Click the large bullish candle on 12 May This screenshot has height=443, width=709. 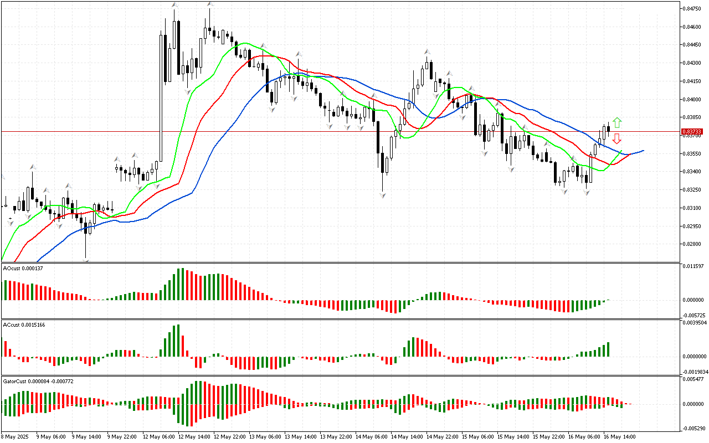[161, 100]
